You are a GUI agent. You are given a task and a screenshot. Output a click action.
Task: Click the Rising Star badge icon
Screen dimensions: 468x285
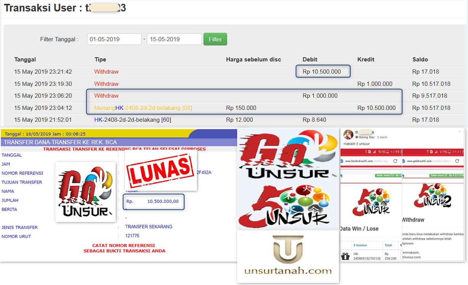[357, 137]
